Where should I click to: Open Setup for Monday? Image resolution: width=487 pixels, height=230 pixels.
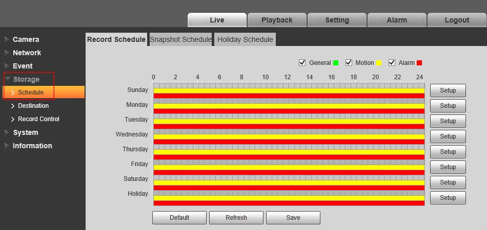(448, 106)
